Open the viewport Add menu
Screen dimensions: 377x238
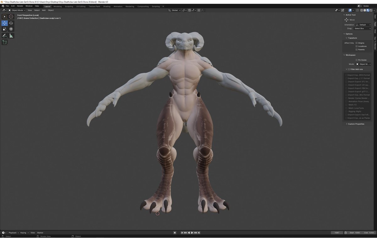44,10
